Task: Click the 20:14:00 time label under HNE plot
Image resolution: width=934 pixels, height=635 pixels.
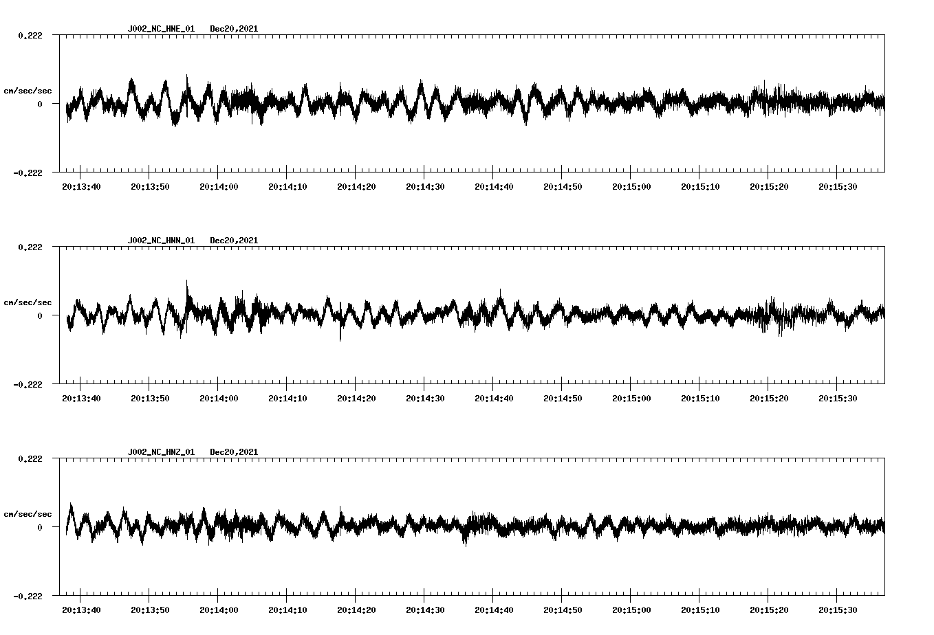Action: 219,186
